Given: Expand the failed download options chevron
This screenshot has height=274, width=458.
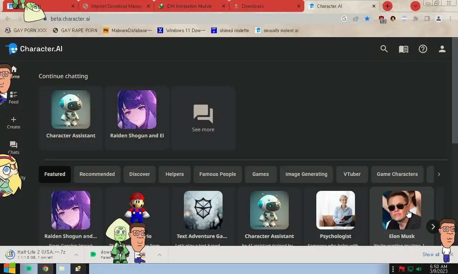Looking at the screenshot, I should 160,255.
